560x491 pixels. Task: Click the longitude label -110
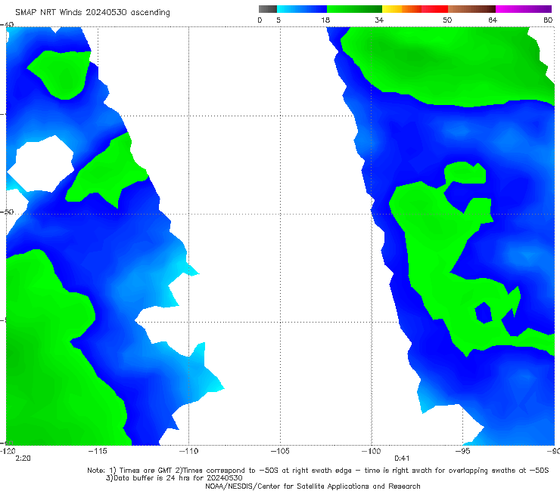(189, 451)
